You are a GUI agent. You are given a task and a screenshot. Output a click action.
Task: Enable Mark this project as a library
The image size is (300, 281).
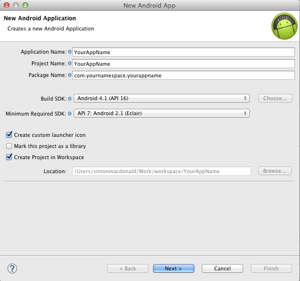[9, 146]
